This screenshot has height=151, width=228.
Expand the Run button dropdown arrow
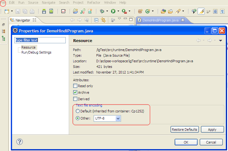118,11
